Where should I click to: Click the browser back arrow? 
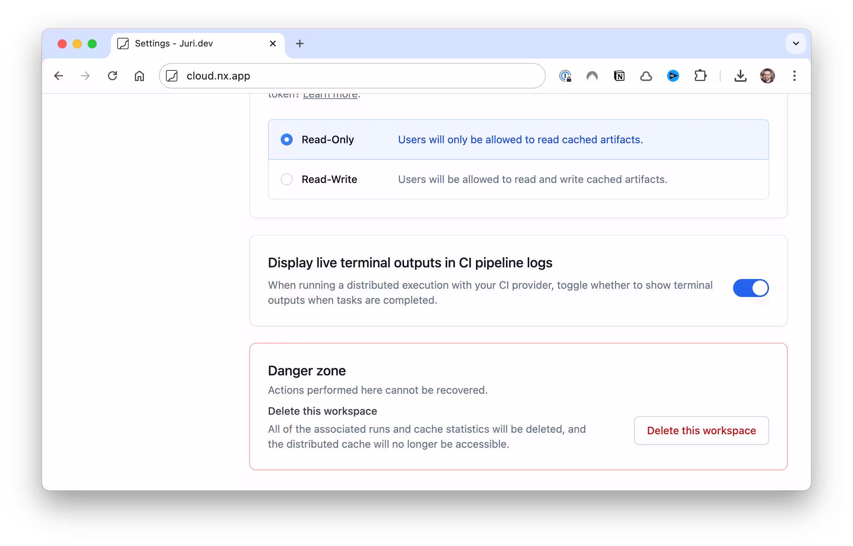point(58,76)
